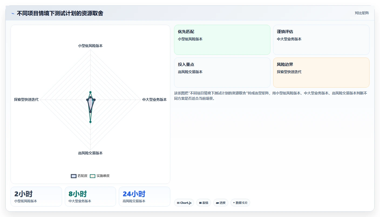Toggle the 匹配度 legend entry
This screenshot has height=217, width=380.
coord(79,176)
